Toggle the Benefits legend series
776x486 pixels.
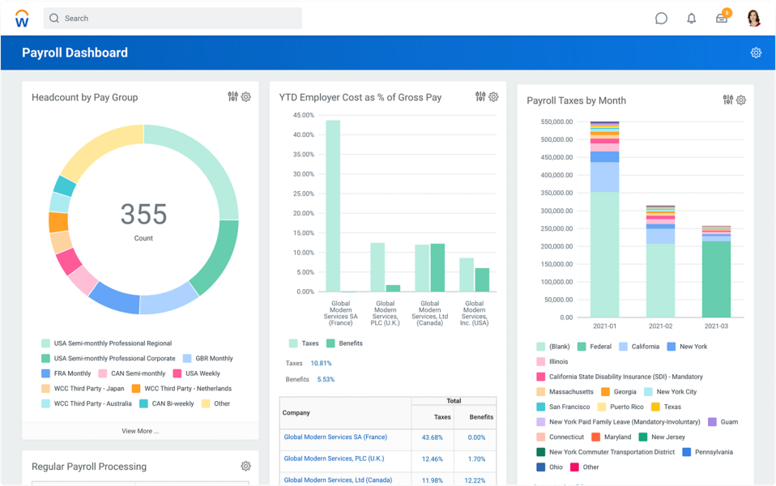[344, 343]
